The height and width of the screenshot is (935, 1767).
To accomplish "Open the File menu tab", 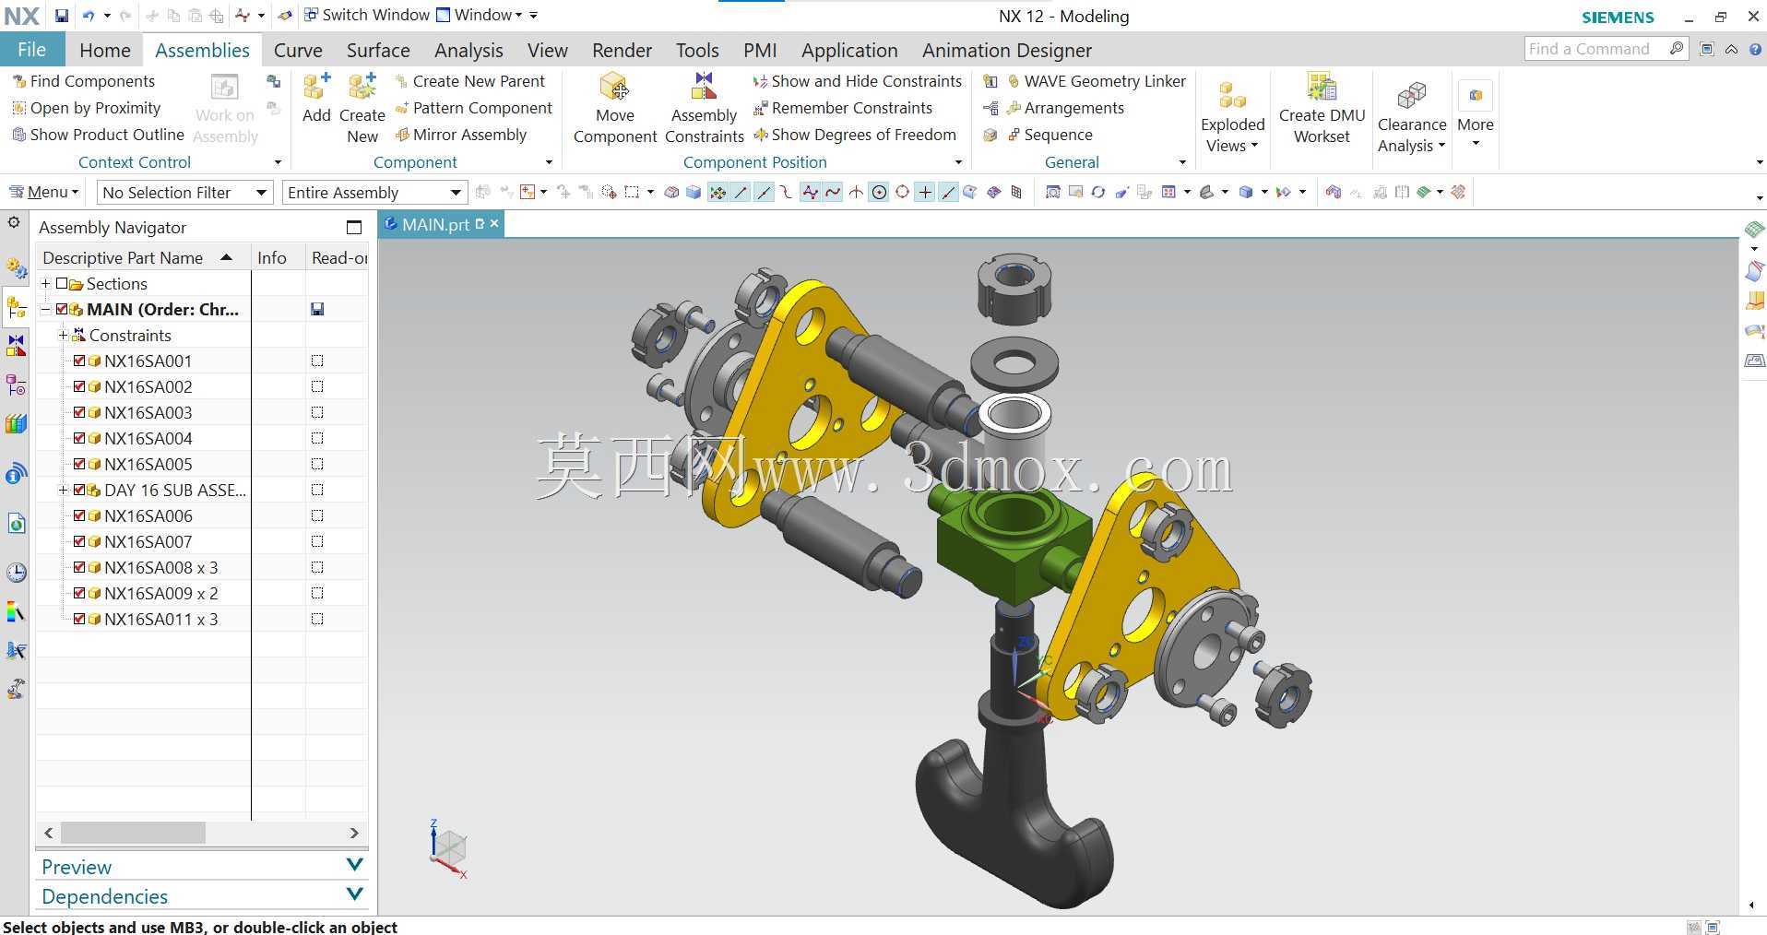I will pyautogui.click(x=31, y=50).
